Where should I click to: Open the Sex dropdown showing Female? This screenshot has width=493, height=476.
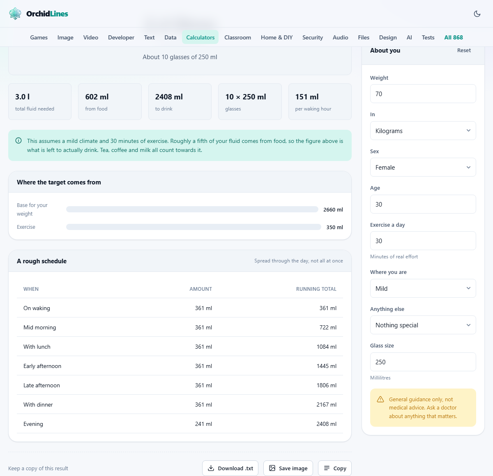423,167
